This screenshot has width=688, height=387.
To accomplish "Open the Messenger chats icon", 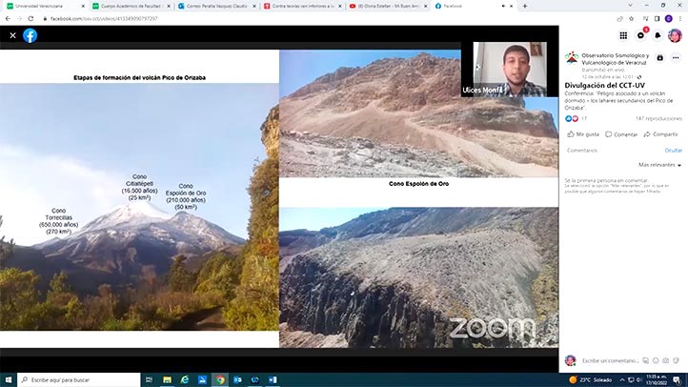I will pyautogui.click(x=640, y=35).
